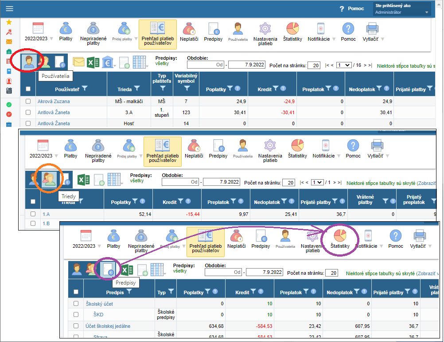
Task: Open Nastavenia platieb gear in top toolbar
Action: (x=265, y=34)
